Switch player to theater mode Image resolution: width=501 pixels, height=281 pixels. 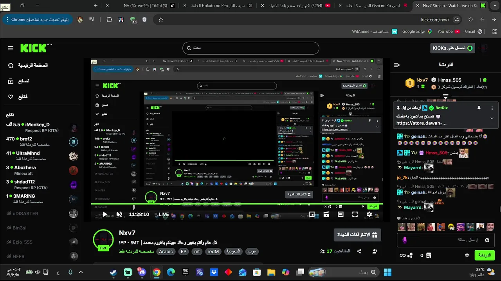[341, 214]
